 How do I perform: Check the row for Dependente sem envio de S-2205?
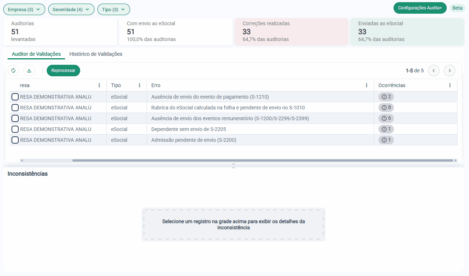coord(15,129)
